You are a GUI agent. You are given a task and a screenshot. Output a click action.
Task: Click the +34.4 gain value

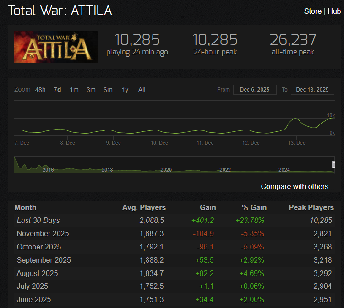(x=204, y=299)
